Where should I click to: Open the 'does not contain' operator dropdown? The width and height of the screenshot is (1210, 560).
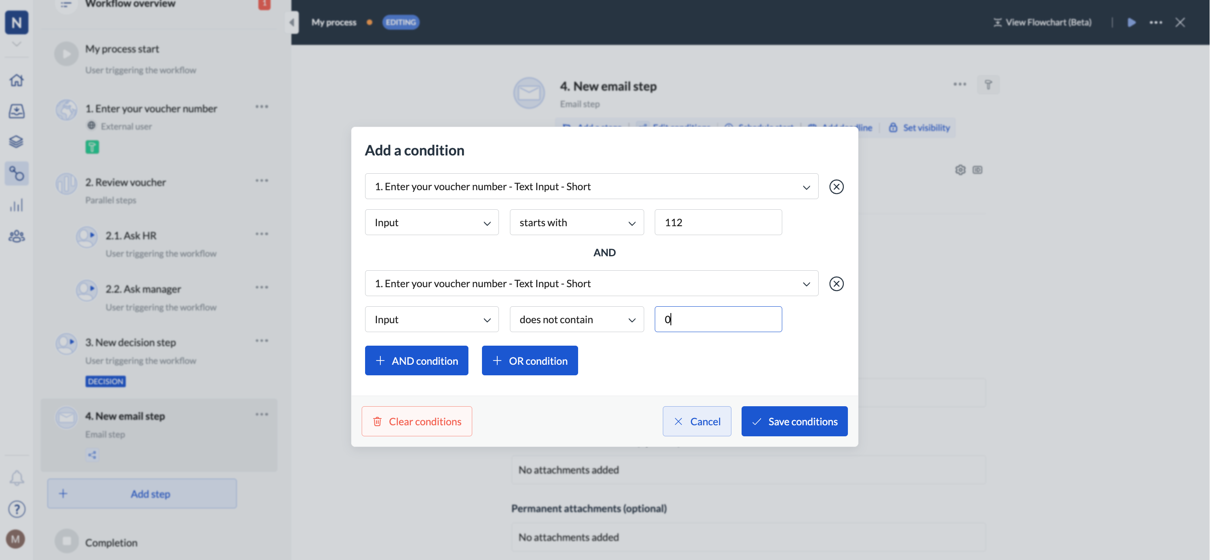[576, 319]
